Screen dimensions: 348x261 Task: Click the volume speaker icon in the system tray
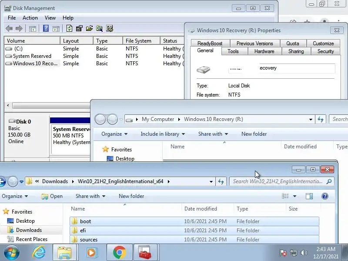click(304, 253)
